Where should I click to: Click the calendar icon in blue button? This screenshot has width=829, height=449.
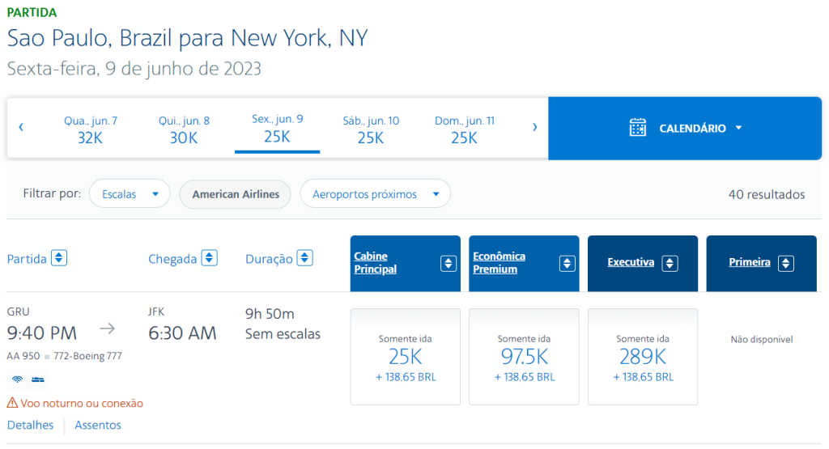click(638, 128)
